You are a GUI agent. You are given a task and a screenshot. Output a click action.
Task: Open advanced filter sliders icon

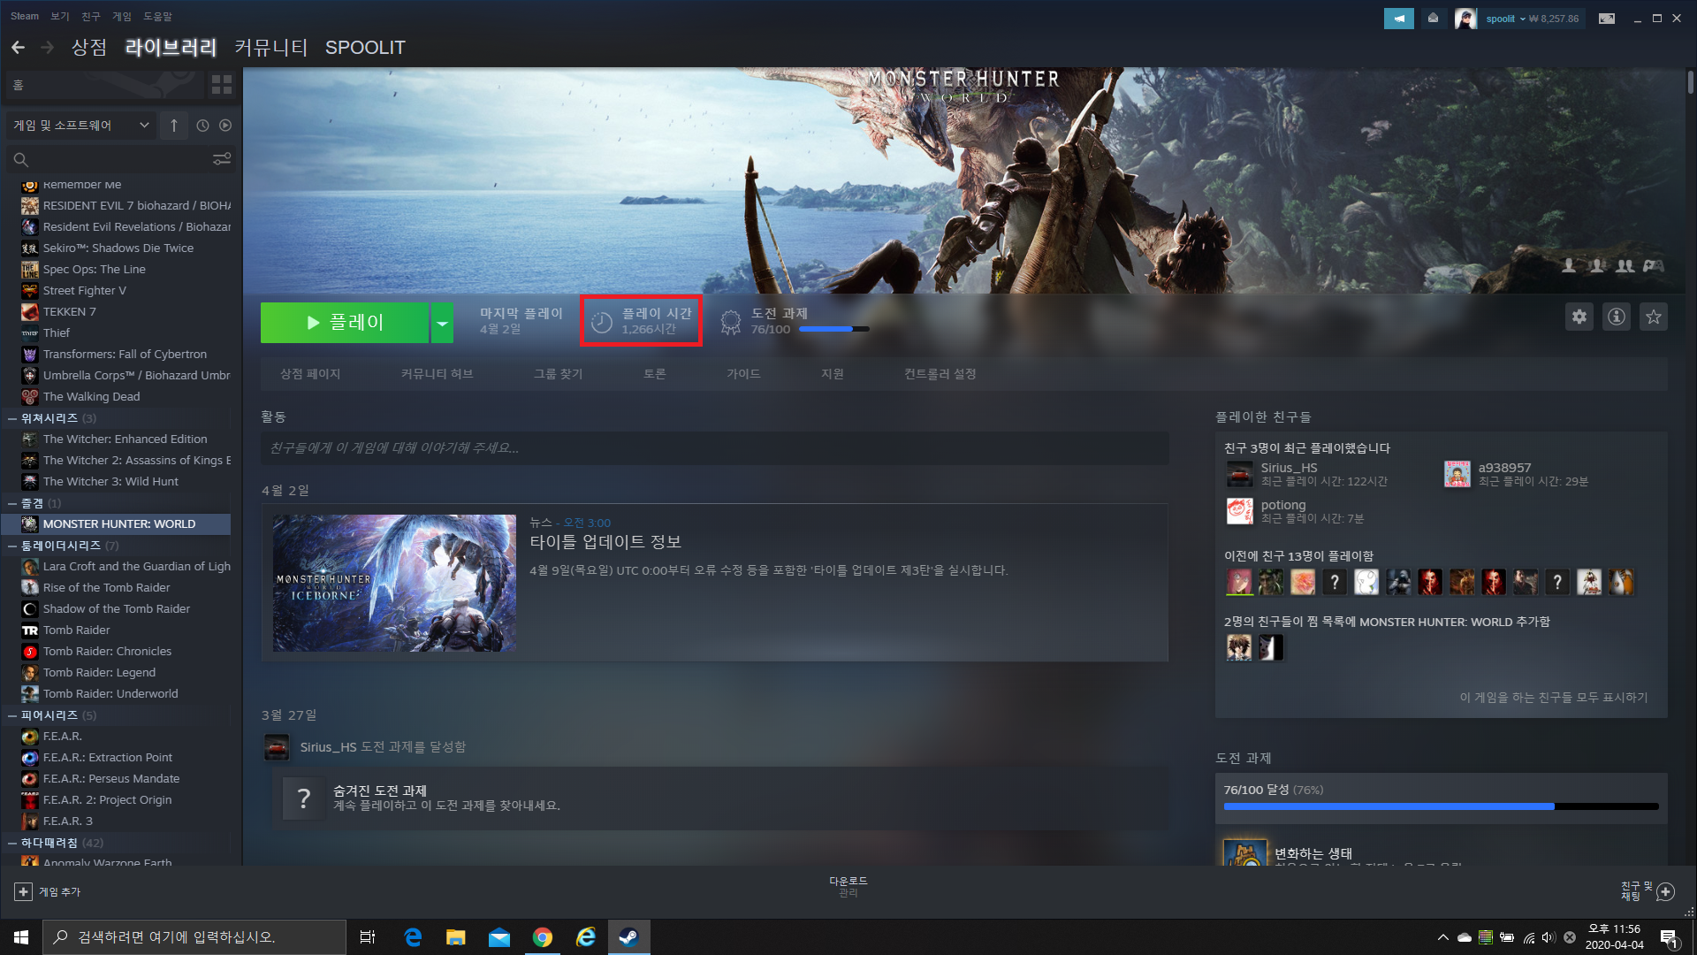pos(221,159)
